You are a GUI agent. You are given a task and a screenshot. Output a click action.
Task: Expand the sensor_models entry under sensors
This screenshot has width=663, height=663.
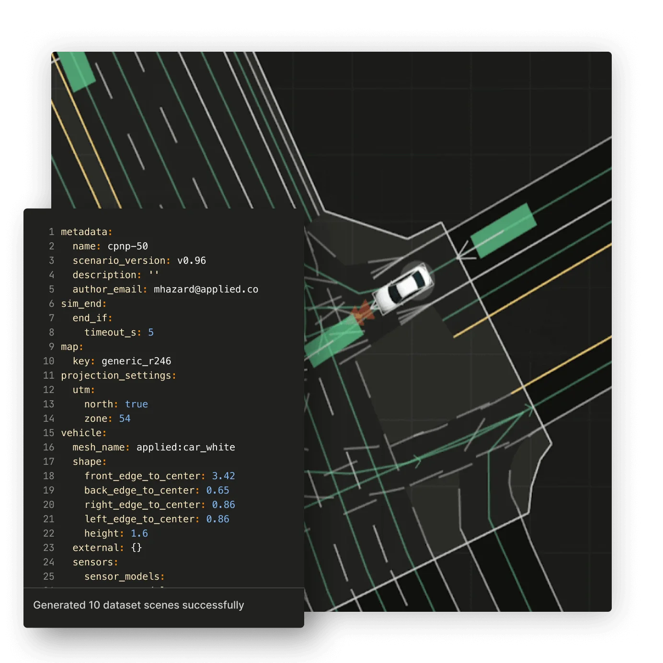click(124, 576)
